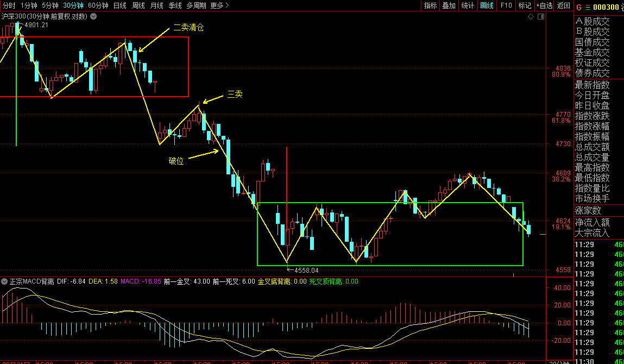Switch to the 60分钟 timeframe
Screen dimensions: 624x364
tap(98, 5)
